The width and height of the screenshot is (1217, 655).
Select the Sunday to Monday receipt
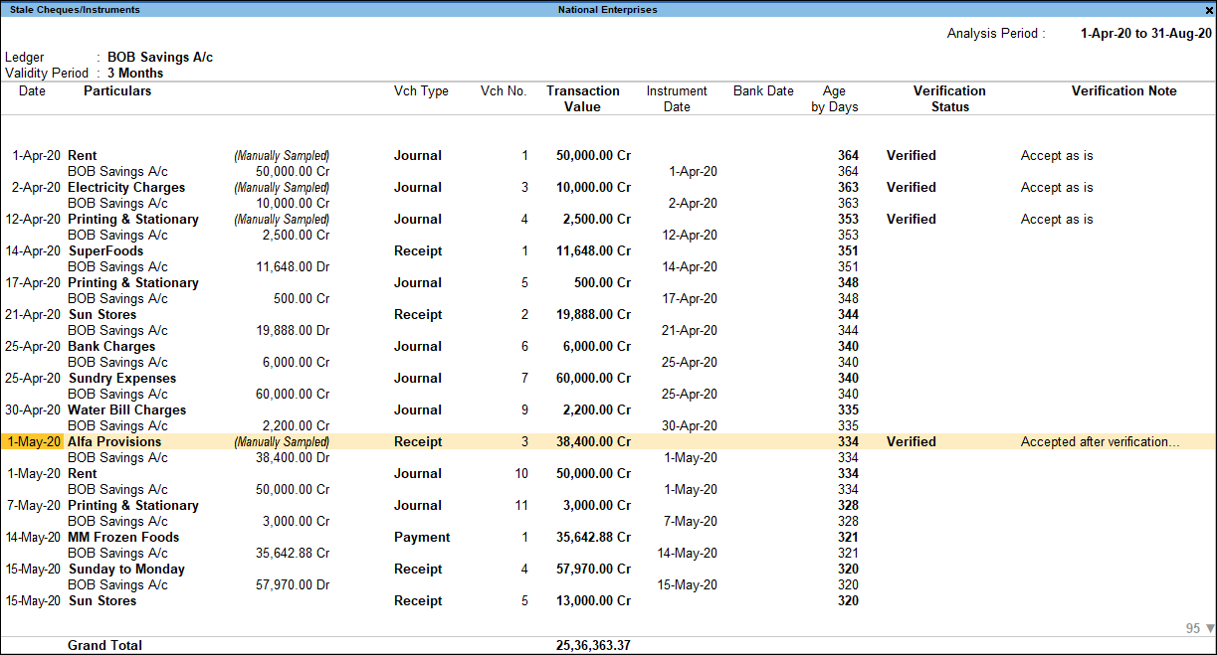click(x=608, y=570)
